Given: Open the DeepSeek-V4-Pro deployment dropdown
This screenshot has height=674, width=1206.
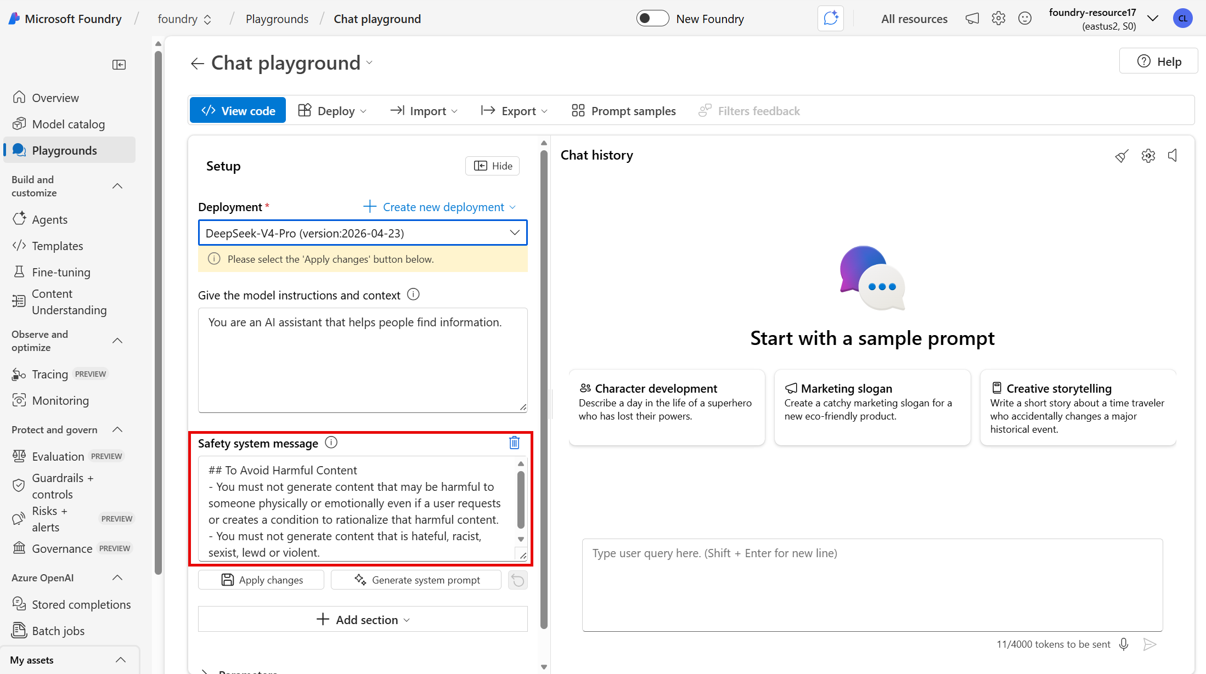Looking at the screenshot, I should 363,233.
